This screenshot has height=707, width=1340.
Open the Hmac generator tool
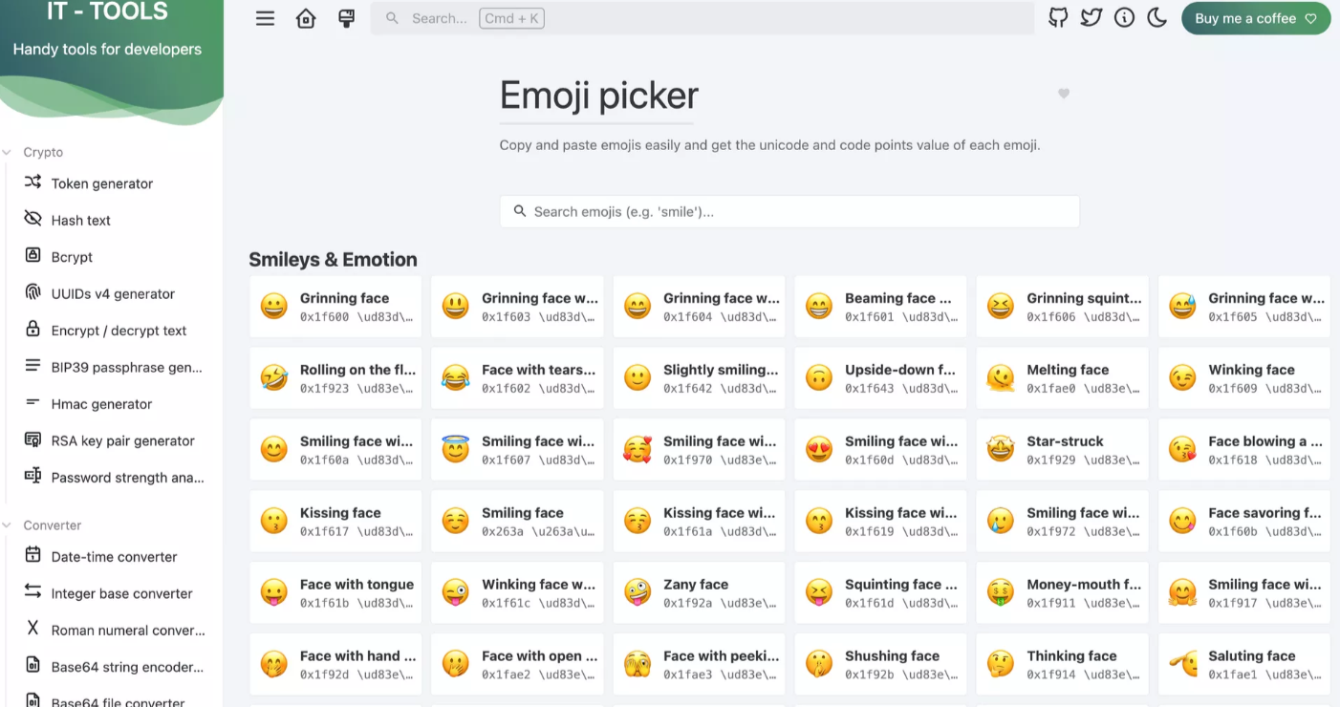click(x=101, y=404)
